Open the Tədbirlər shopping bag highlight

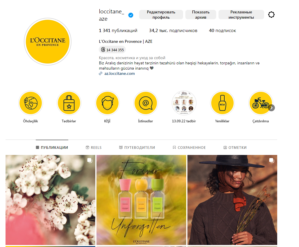click(69, 103)
